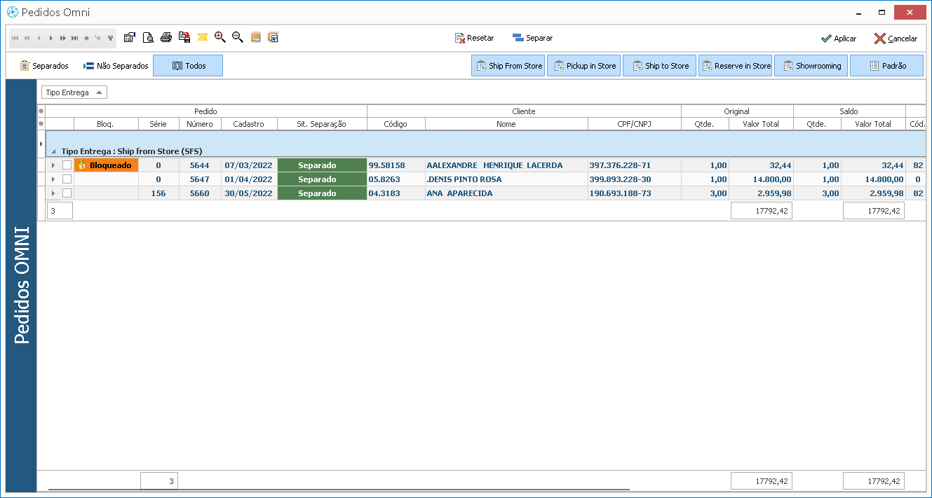This screenshot has height=498, width=932.
Task: Open the Tipo Entrega grouping dropdown
Action: [74, 92]
